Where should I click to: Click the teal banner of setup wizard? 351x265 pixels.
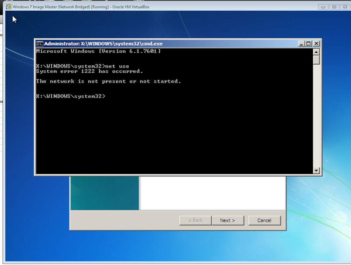(x=105, y=193)
